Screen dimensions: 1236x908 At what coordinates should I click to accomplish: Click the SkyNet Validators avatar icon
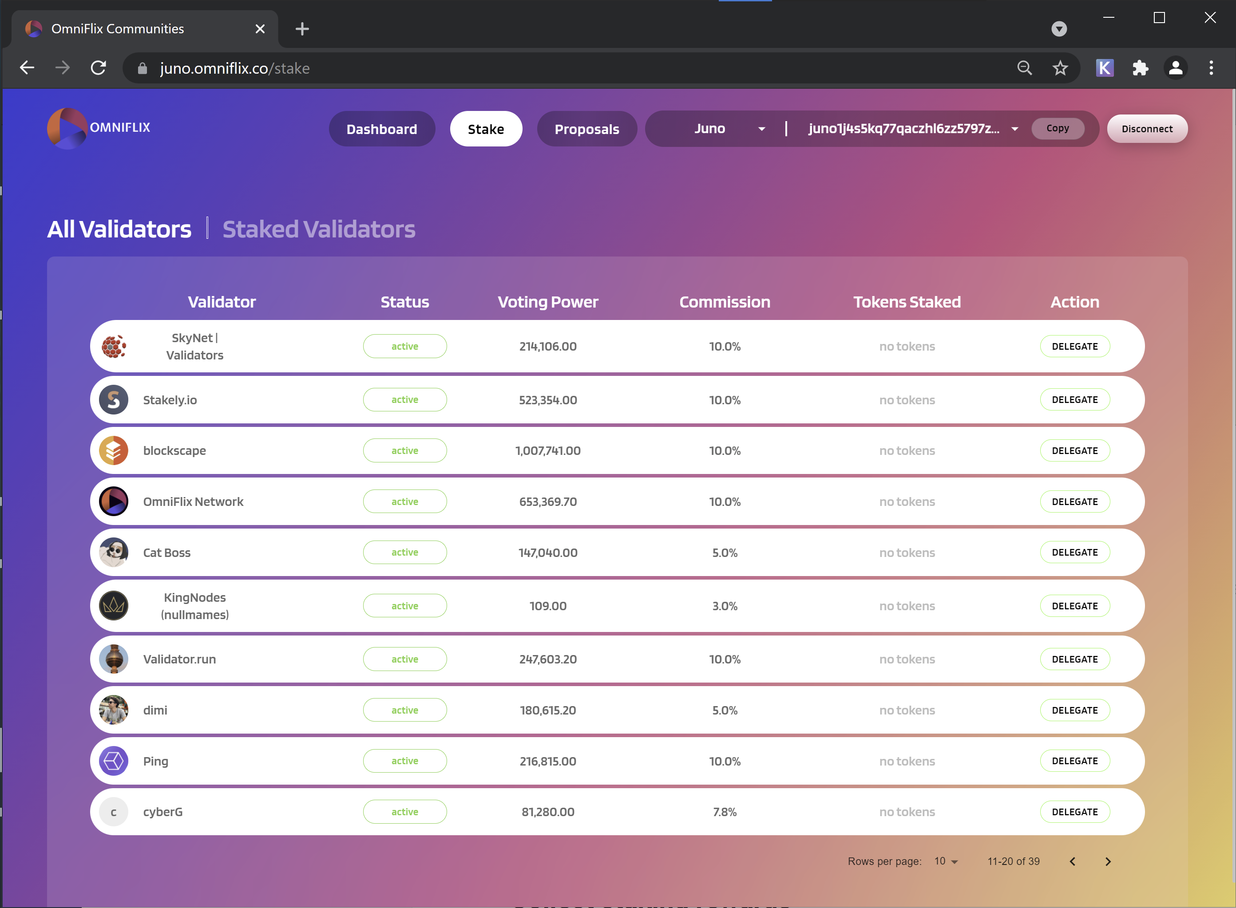[x=114, y=346]
